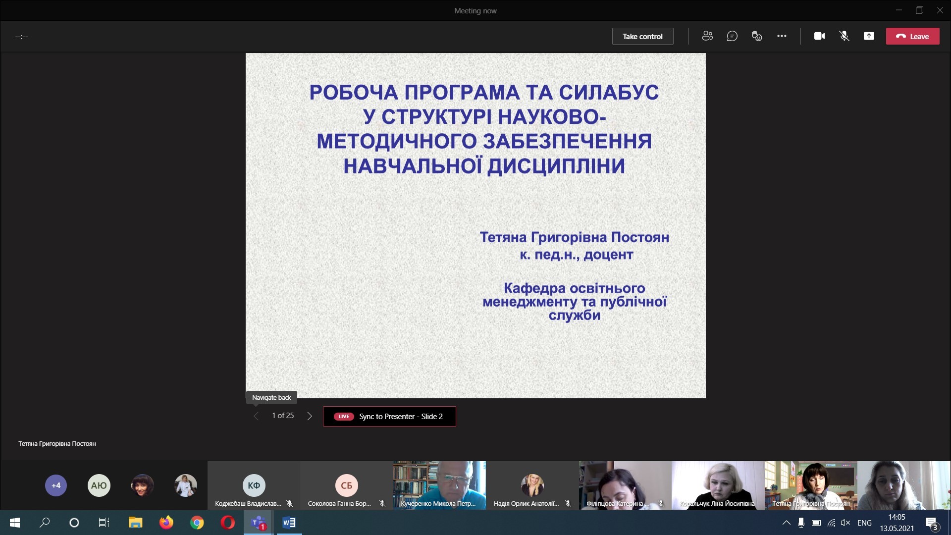Open the meeting chat conversation
The width and height of the screenshot is (951, 535).
[x=732, y=36]
